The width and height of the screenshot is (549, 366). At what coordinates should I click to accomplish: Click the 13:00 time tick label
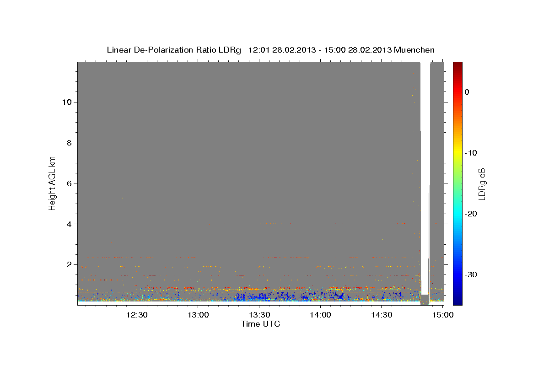(x=198, y=315)
